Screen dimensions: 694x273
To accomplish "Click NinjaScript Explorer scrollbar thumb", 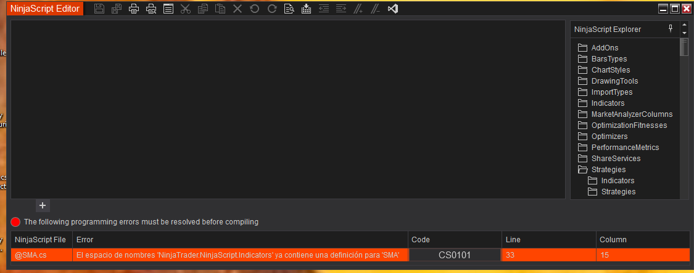I will pyautogui.click(x=684, y=47).
